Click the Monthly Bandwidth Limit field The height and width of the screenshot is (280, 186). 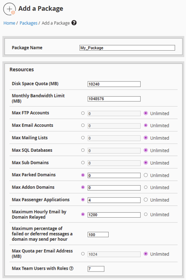pos(114,99)
